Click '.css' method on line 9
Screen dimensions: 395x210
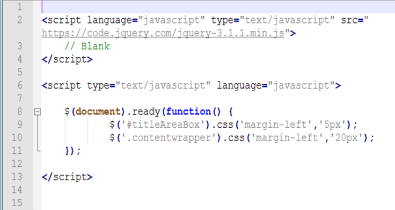coord(222,125)
